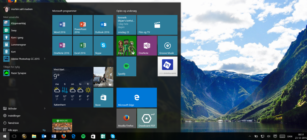
Task: Open the Billeder photos tile
Action: point(103,77)
